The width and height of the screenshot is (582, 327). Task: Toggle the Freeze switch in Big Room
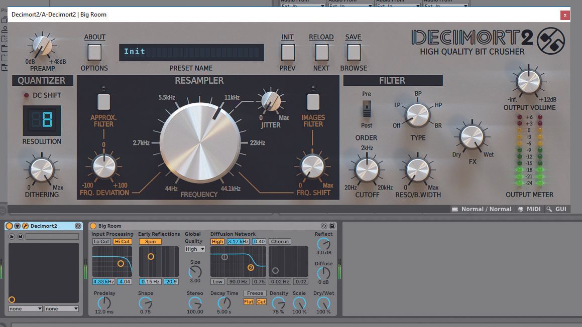(255, 293)
